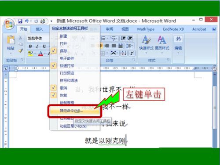Click the Redo icon in Quick Access Toolbar

(36, 22)
